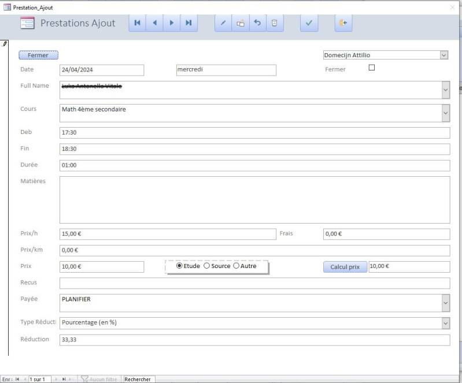
Task: Click the undo arrow icon
Action: pyautogui.click(x=257, y=23)
